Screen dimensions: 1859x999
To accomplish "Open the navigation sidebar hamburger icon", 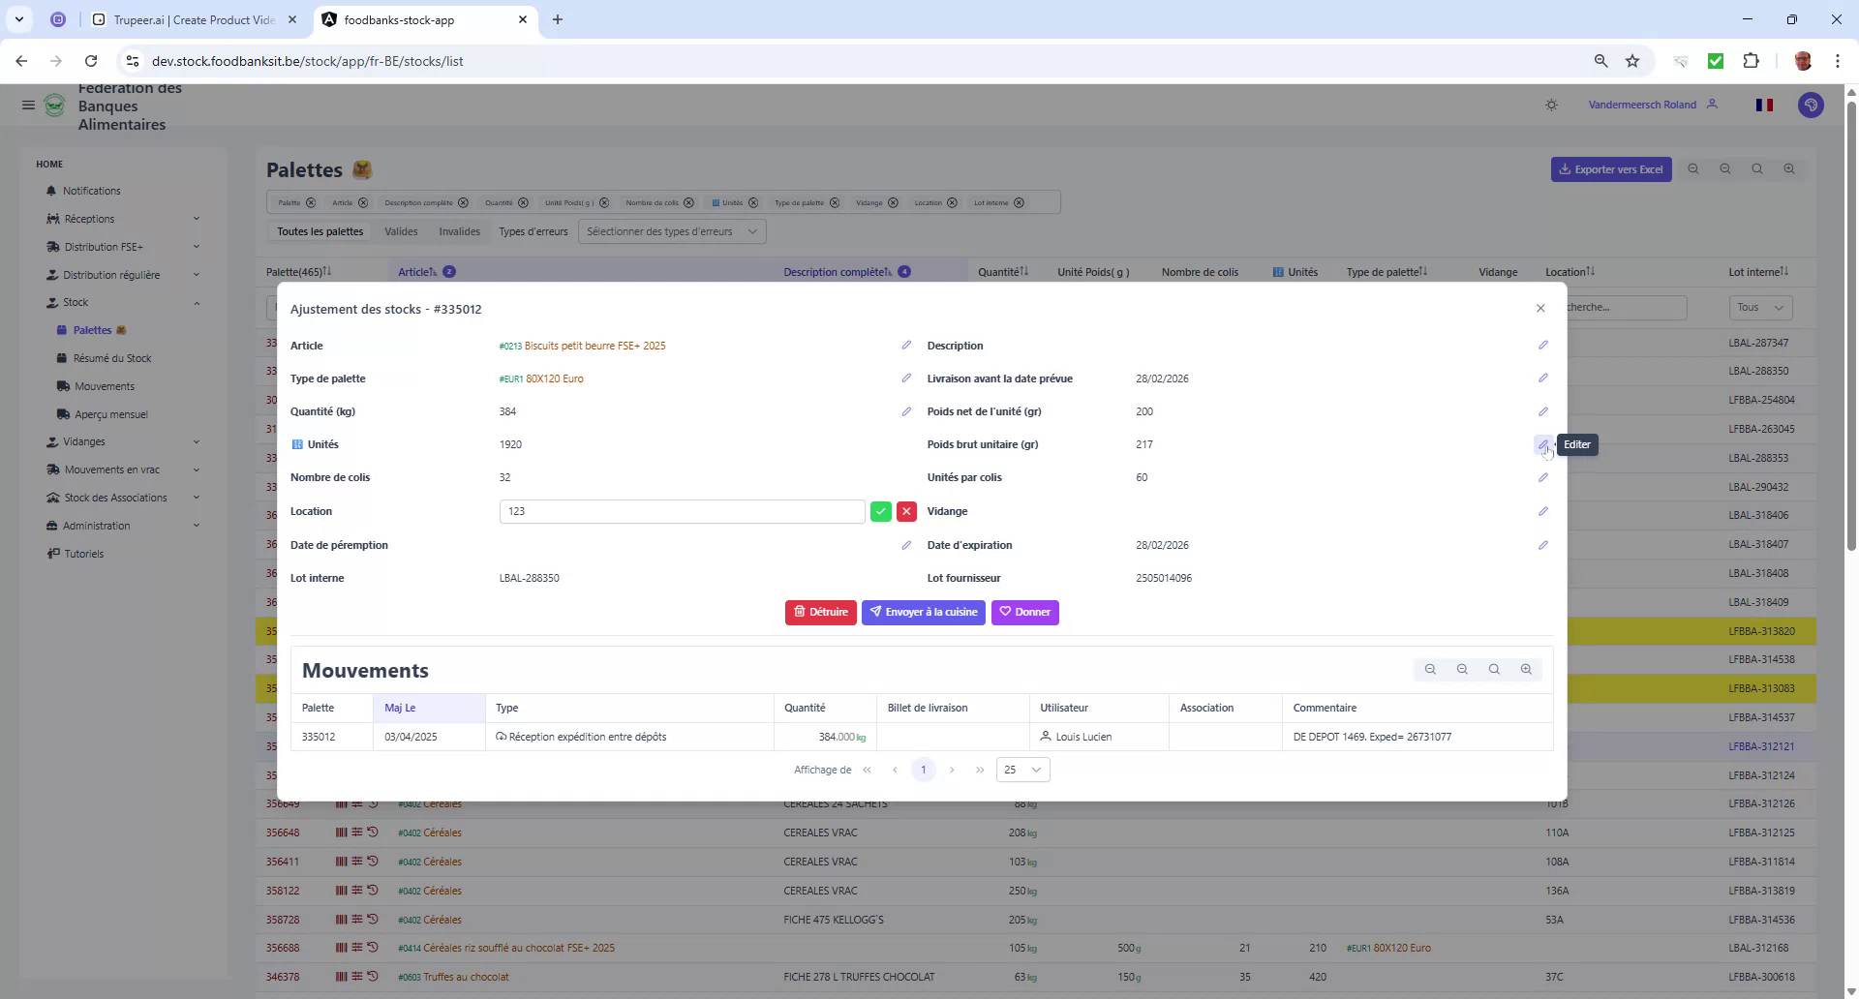I will pos(28,105).
